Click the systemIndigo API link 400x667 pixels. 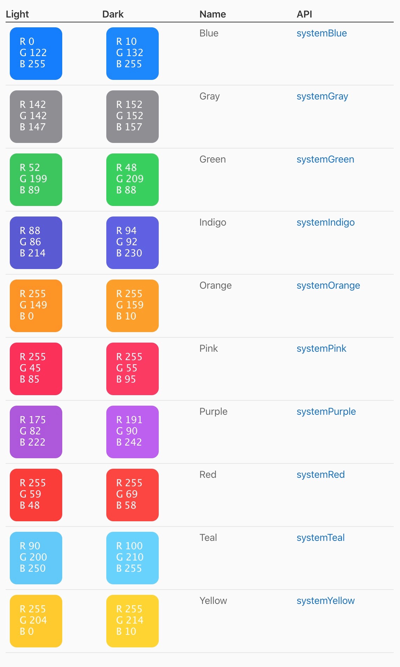pos(326,222)
